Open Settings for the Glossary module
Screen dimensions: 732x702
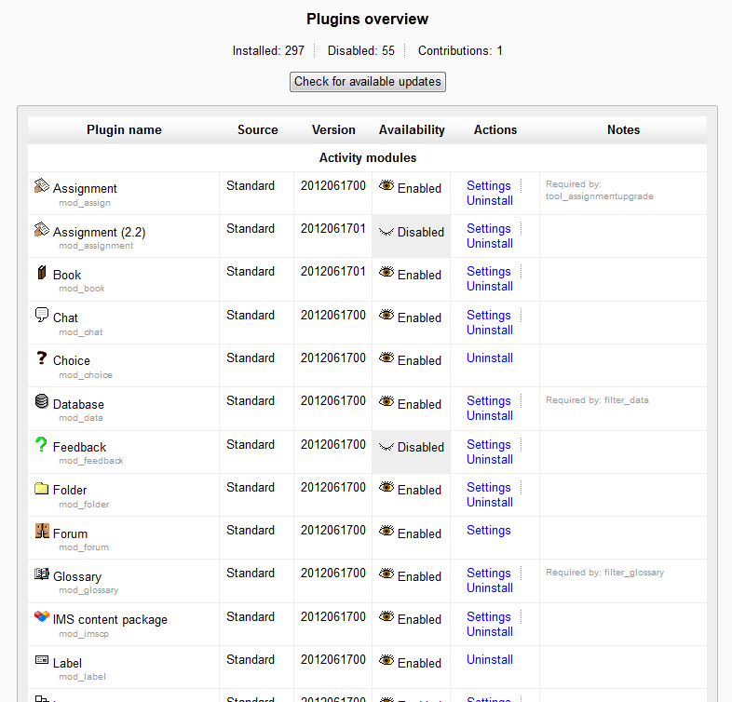pyautogui.click(x=489, y=574)
